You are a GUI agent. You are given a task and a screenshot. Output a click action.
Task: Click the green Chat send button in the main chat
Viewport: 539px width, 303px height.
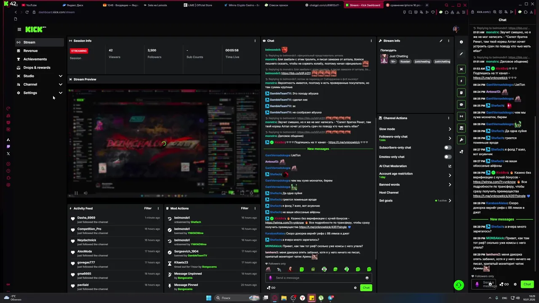click(366, 288)
